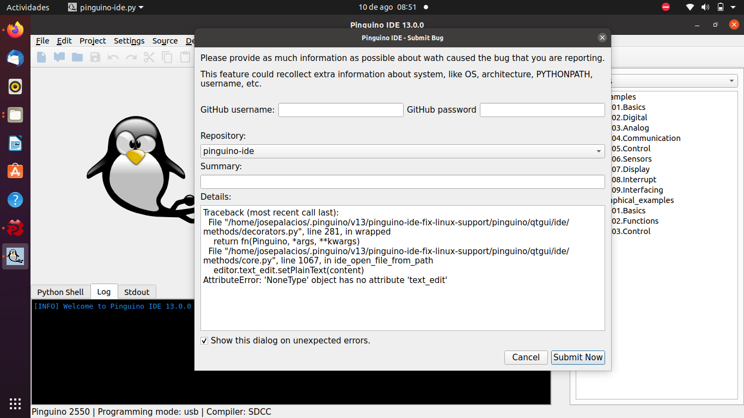Uncheck Show this dialog on unexpected errors
Viewport: 744px width, 418px height.
click(x=204, y=341)
